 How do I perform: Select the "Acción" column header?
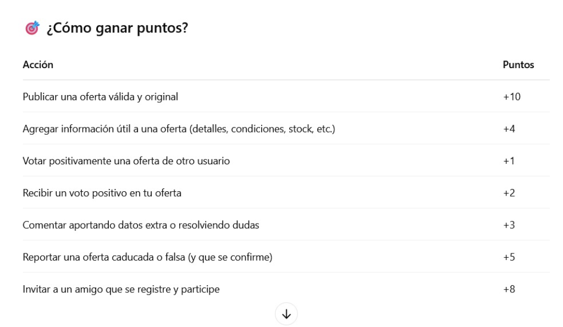[x=38, y=65]
